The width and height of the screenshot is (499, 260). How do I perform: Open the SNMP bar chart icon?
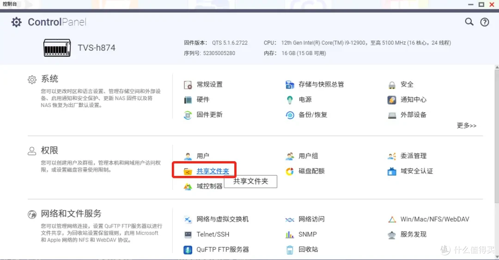coord(290,235)
